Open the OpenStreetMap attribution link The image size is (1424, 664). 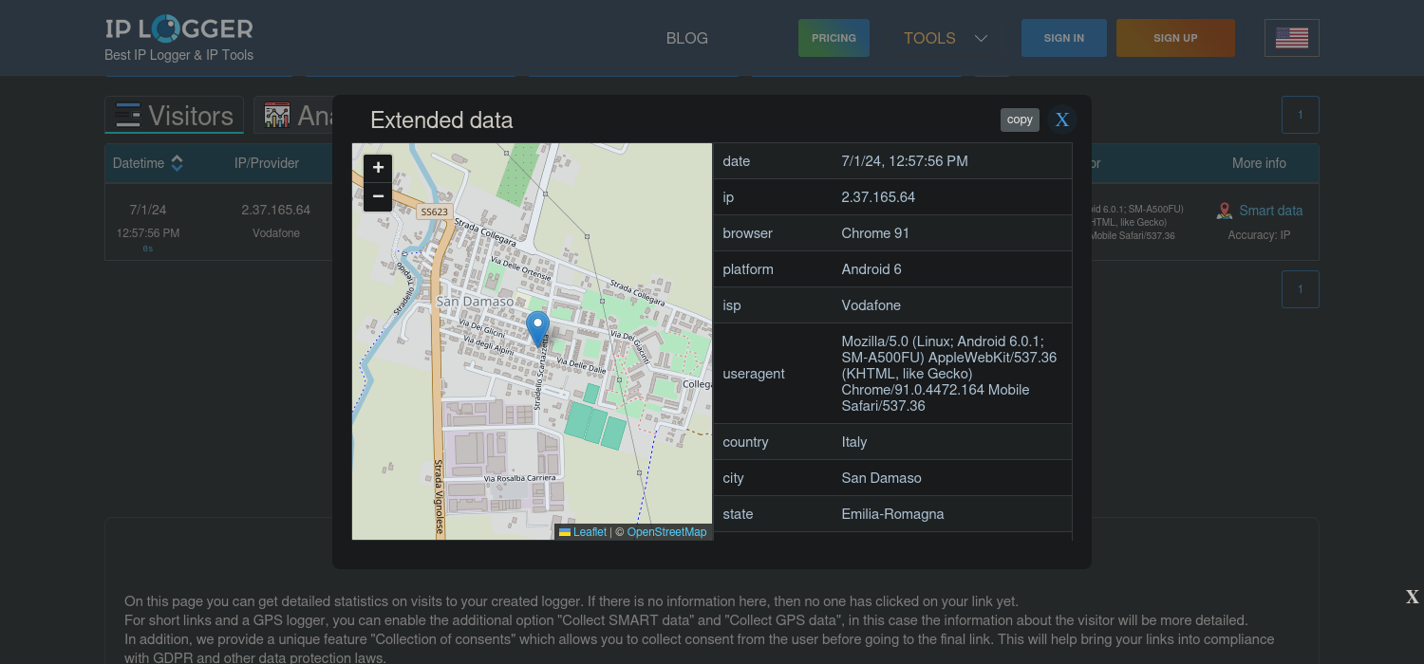tap(666, 532)
